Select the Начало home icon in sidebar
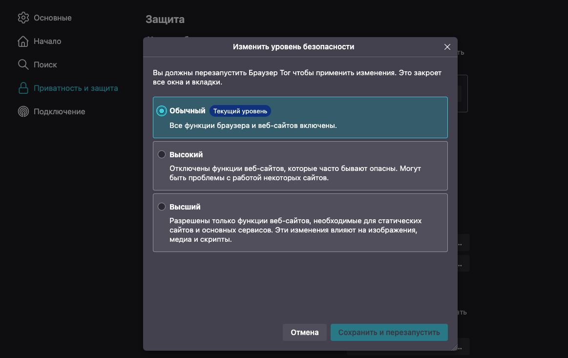Image resolution: width=568 pixels, height=358 pixels. pos(23,41)
